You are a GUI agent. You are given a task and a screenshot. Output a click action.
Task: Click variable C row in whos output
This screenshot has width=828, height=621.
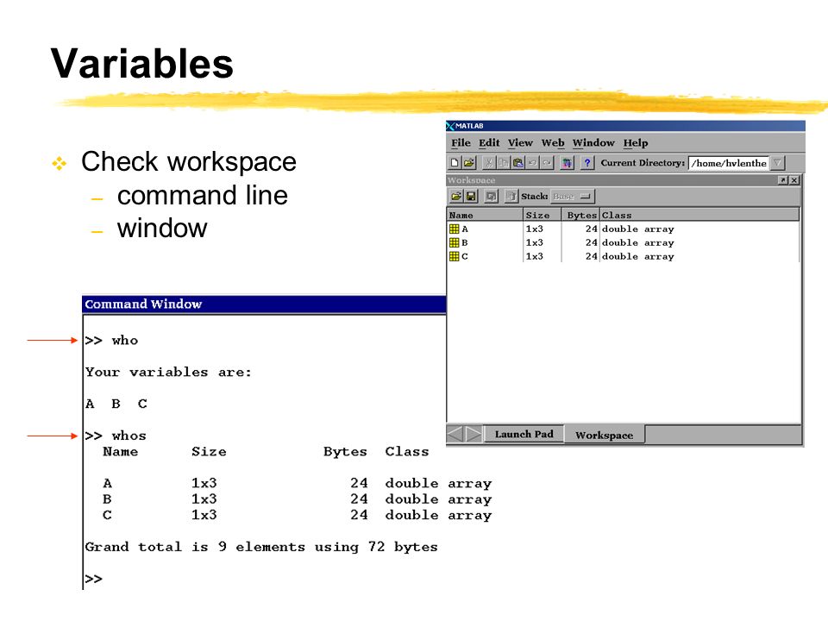298,516
